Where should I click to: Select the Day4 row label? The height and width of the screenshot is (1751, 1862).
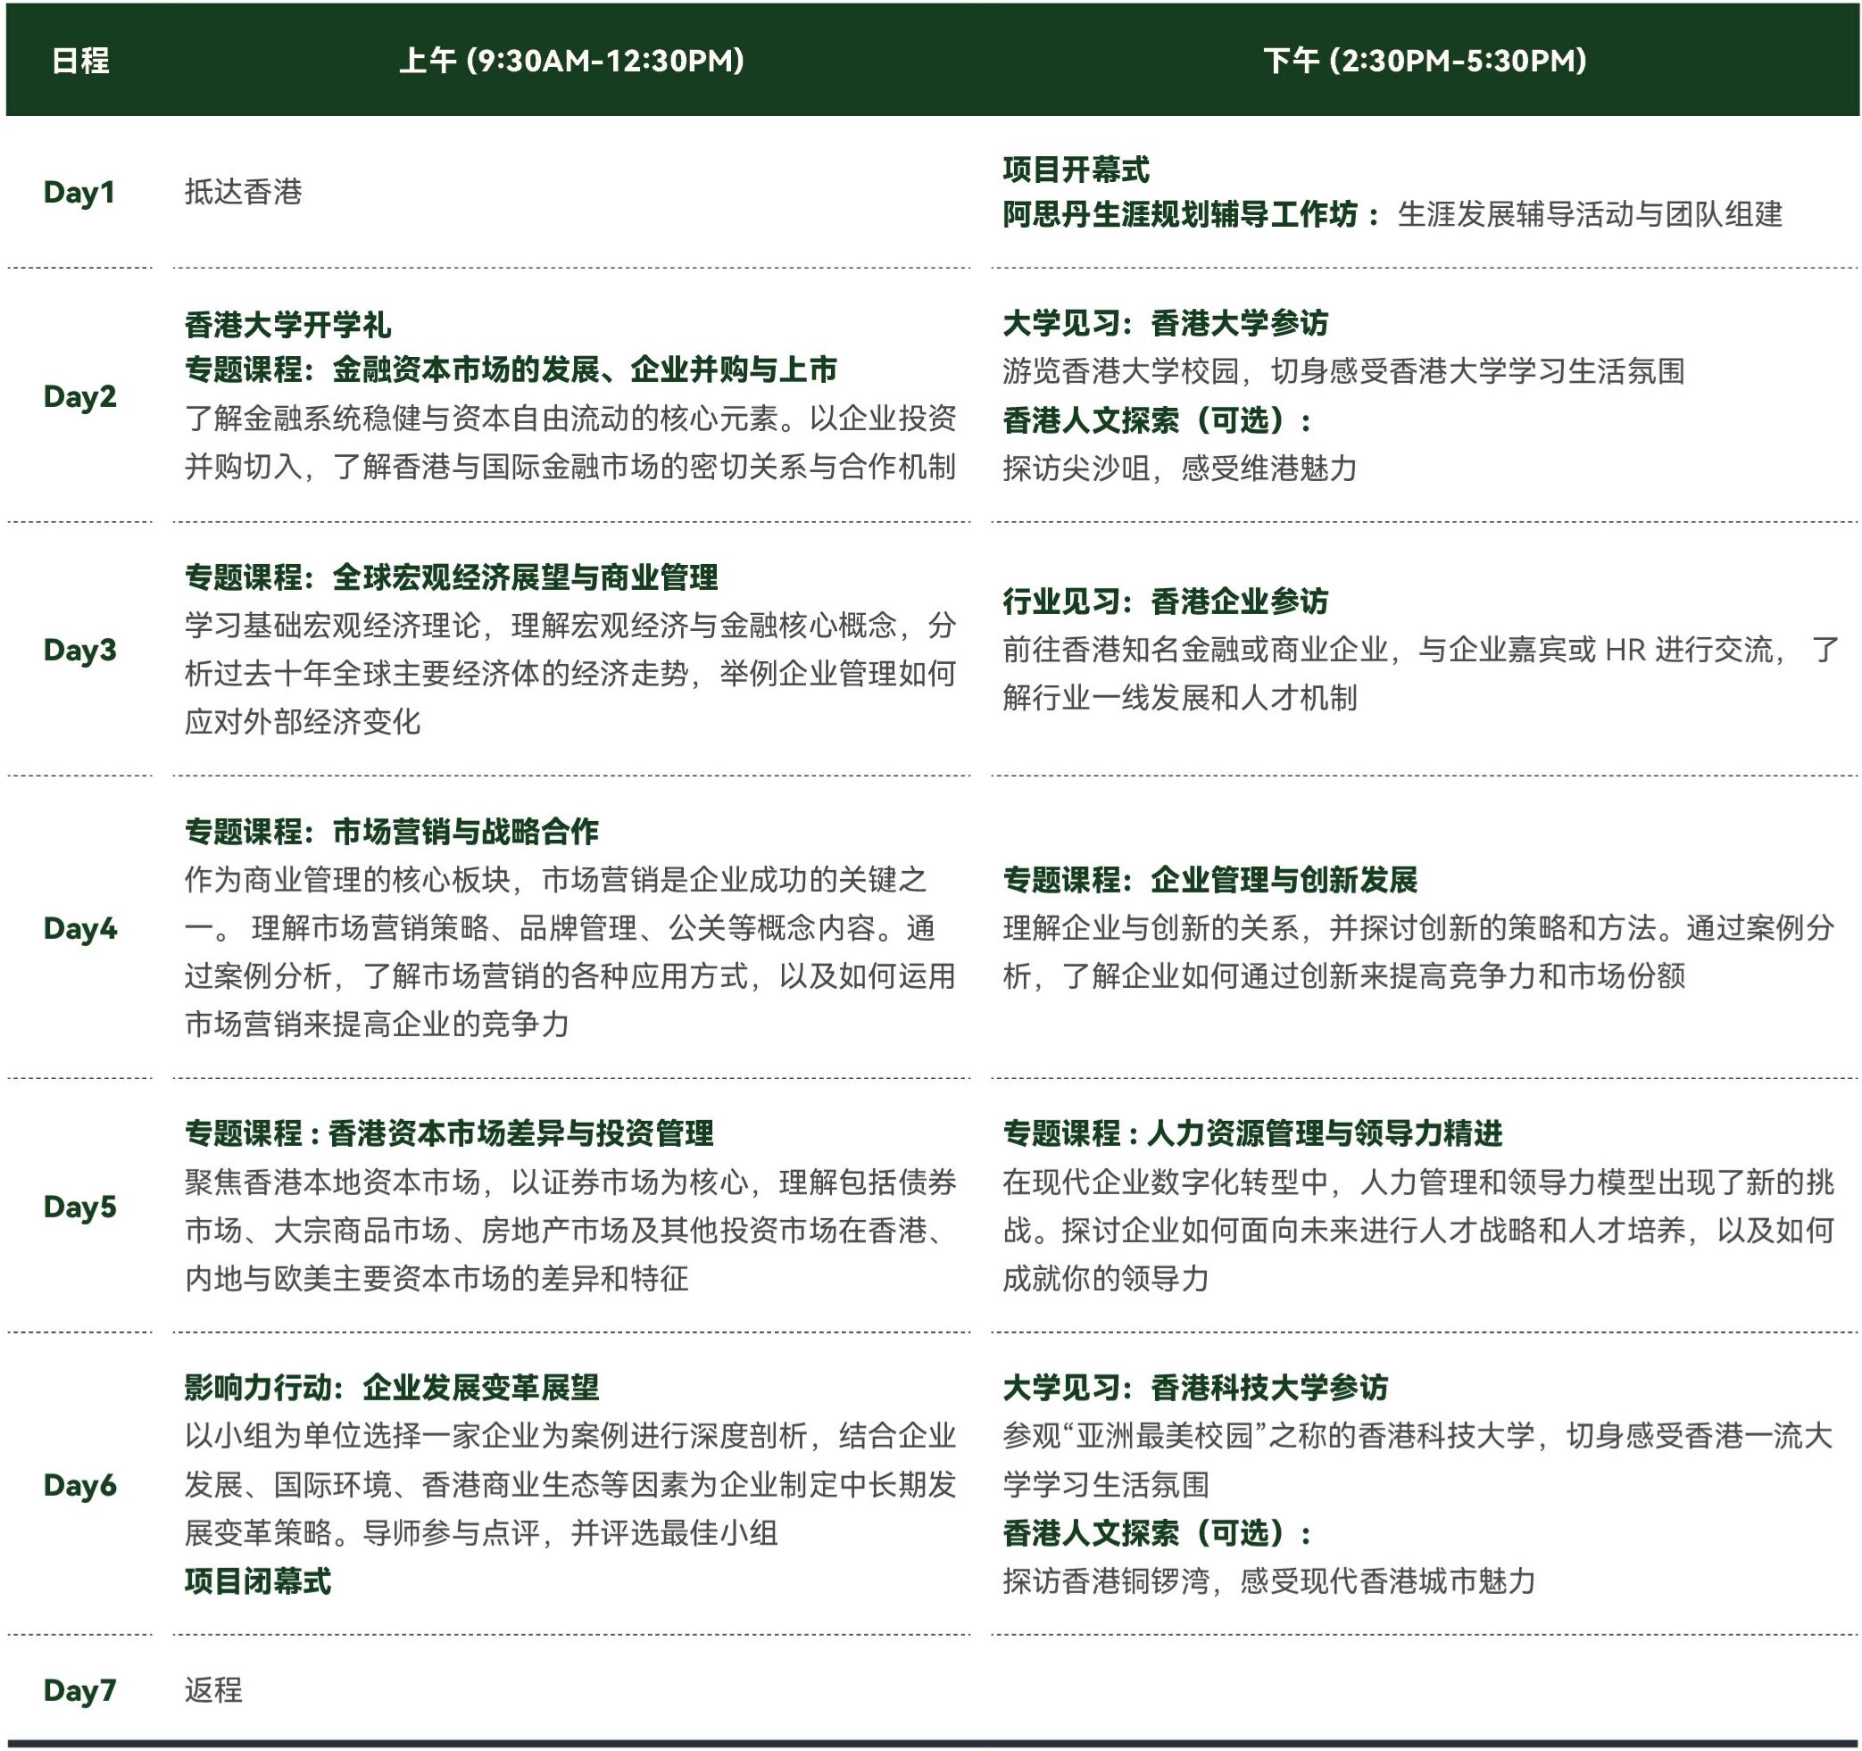(x=79, y=928)
